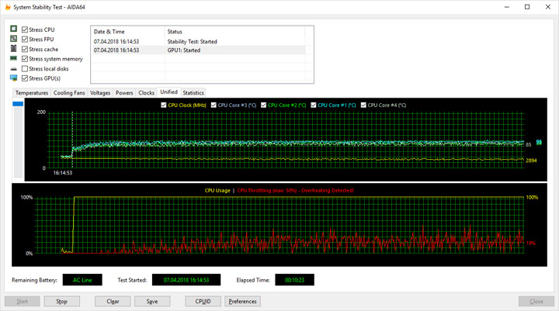This screenshot has width=559, height=311.
Task: Click the CPU Usage graph label
Action: (217, 191)
